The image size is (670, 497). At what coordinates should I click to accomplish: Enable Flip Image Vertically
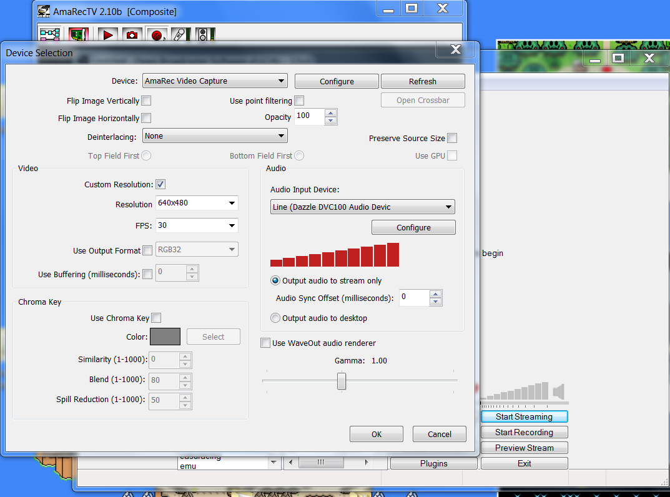point(146,101)
